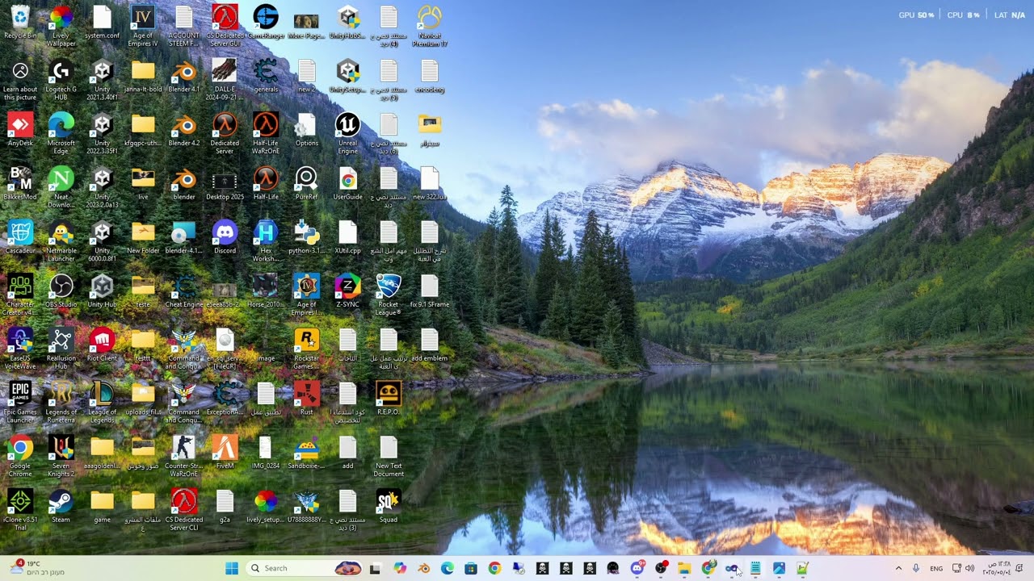Image resolution: width=1034 pixels, height=581 pixels.
Task: Select the Unreal Engine shortcut
Action: pyautogui.click(x=347, y=134)
